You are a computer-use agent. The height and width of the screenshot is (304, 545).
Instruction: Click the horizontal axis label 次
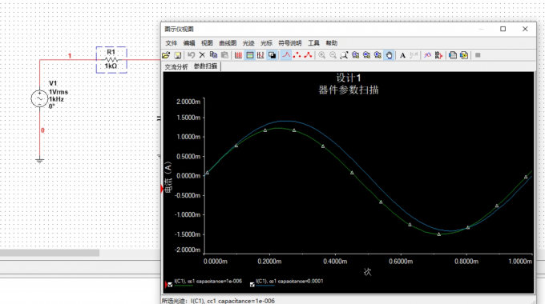pyautogui.click(x=367, y=272)
